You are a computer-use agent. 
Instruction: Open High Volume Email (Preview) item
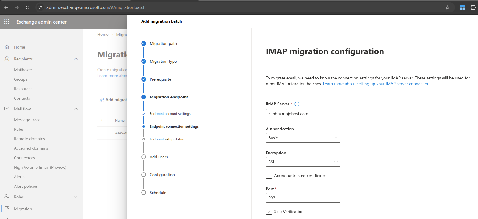point(40,167)
